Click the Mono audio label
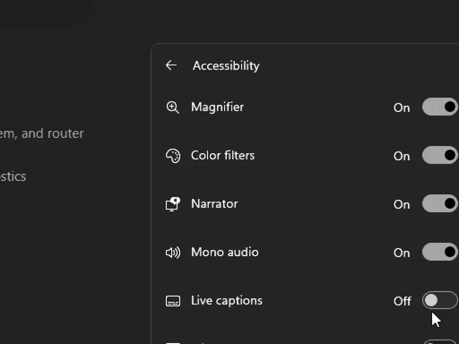459x344 pixels. (x=225, y=252)
